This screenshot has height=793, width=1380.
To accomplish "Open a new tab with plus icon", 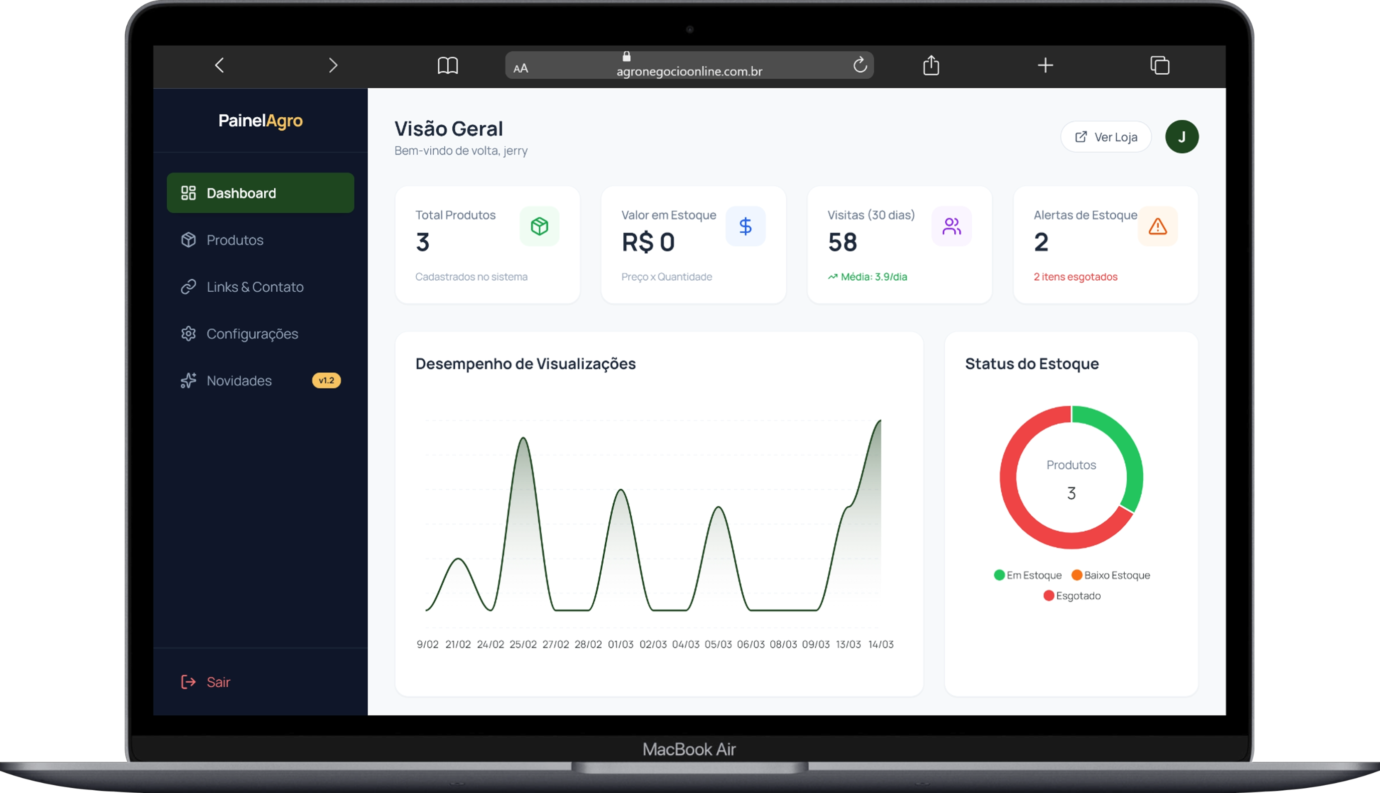I will [x=1045, y=66].
